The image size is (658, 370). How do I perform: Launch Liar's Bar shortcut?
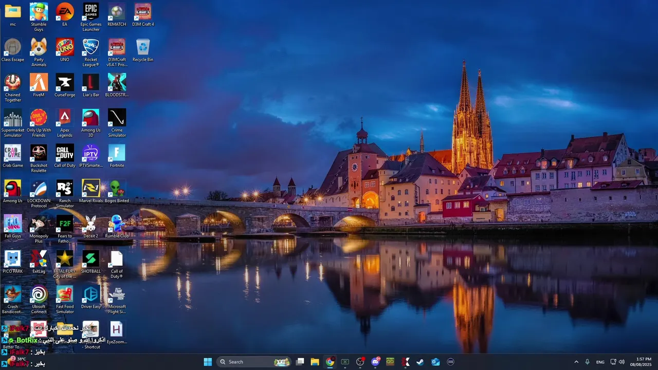coord(91,85)
